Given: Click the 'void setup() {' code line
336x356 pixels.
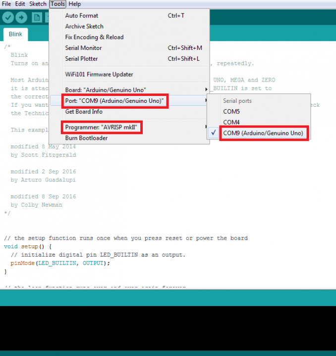Looking at the screenshot, I should (28, 246).
